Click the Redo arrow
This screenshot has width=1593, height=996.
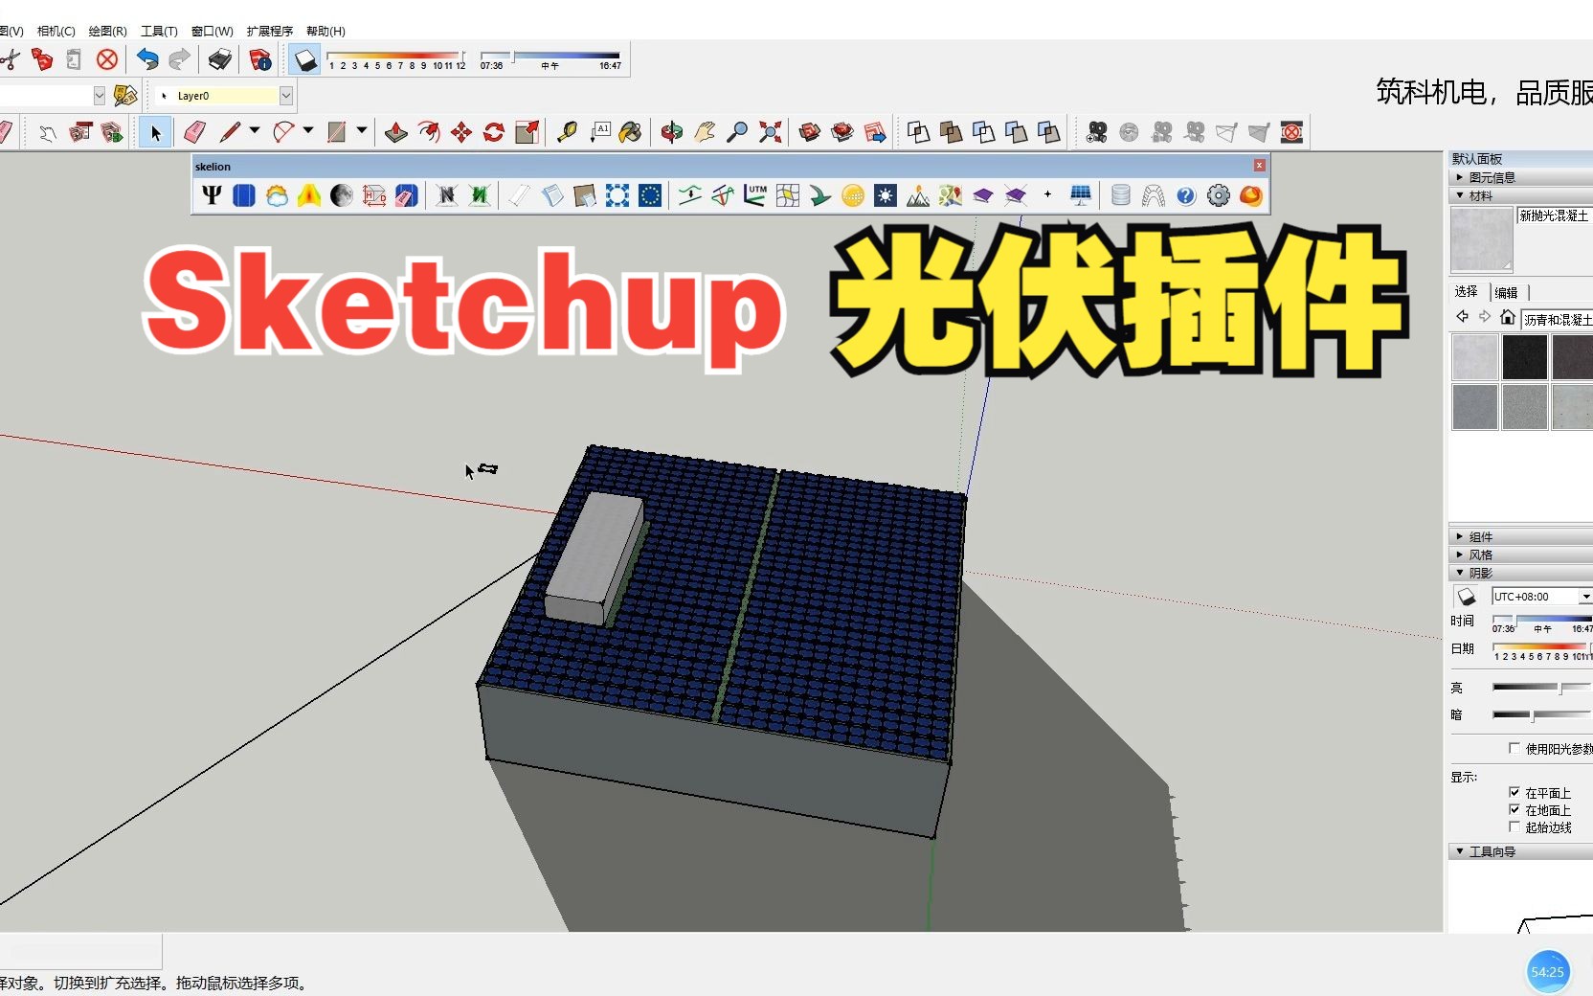point(179,59)
